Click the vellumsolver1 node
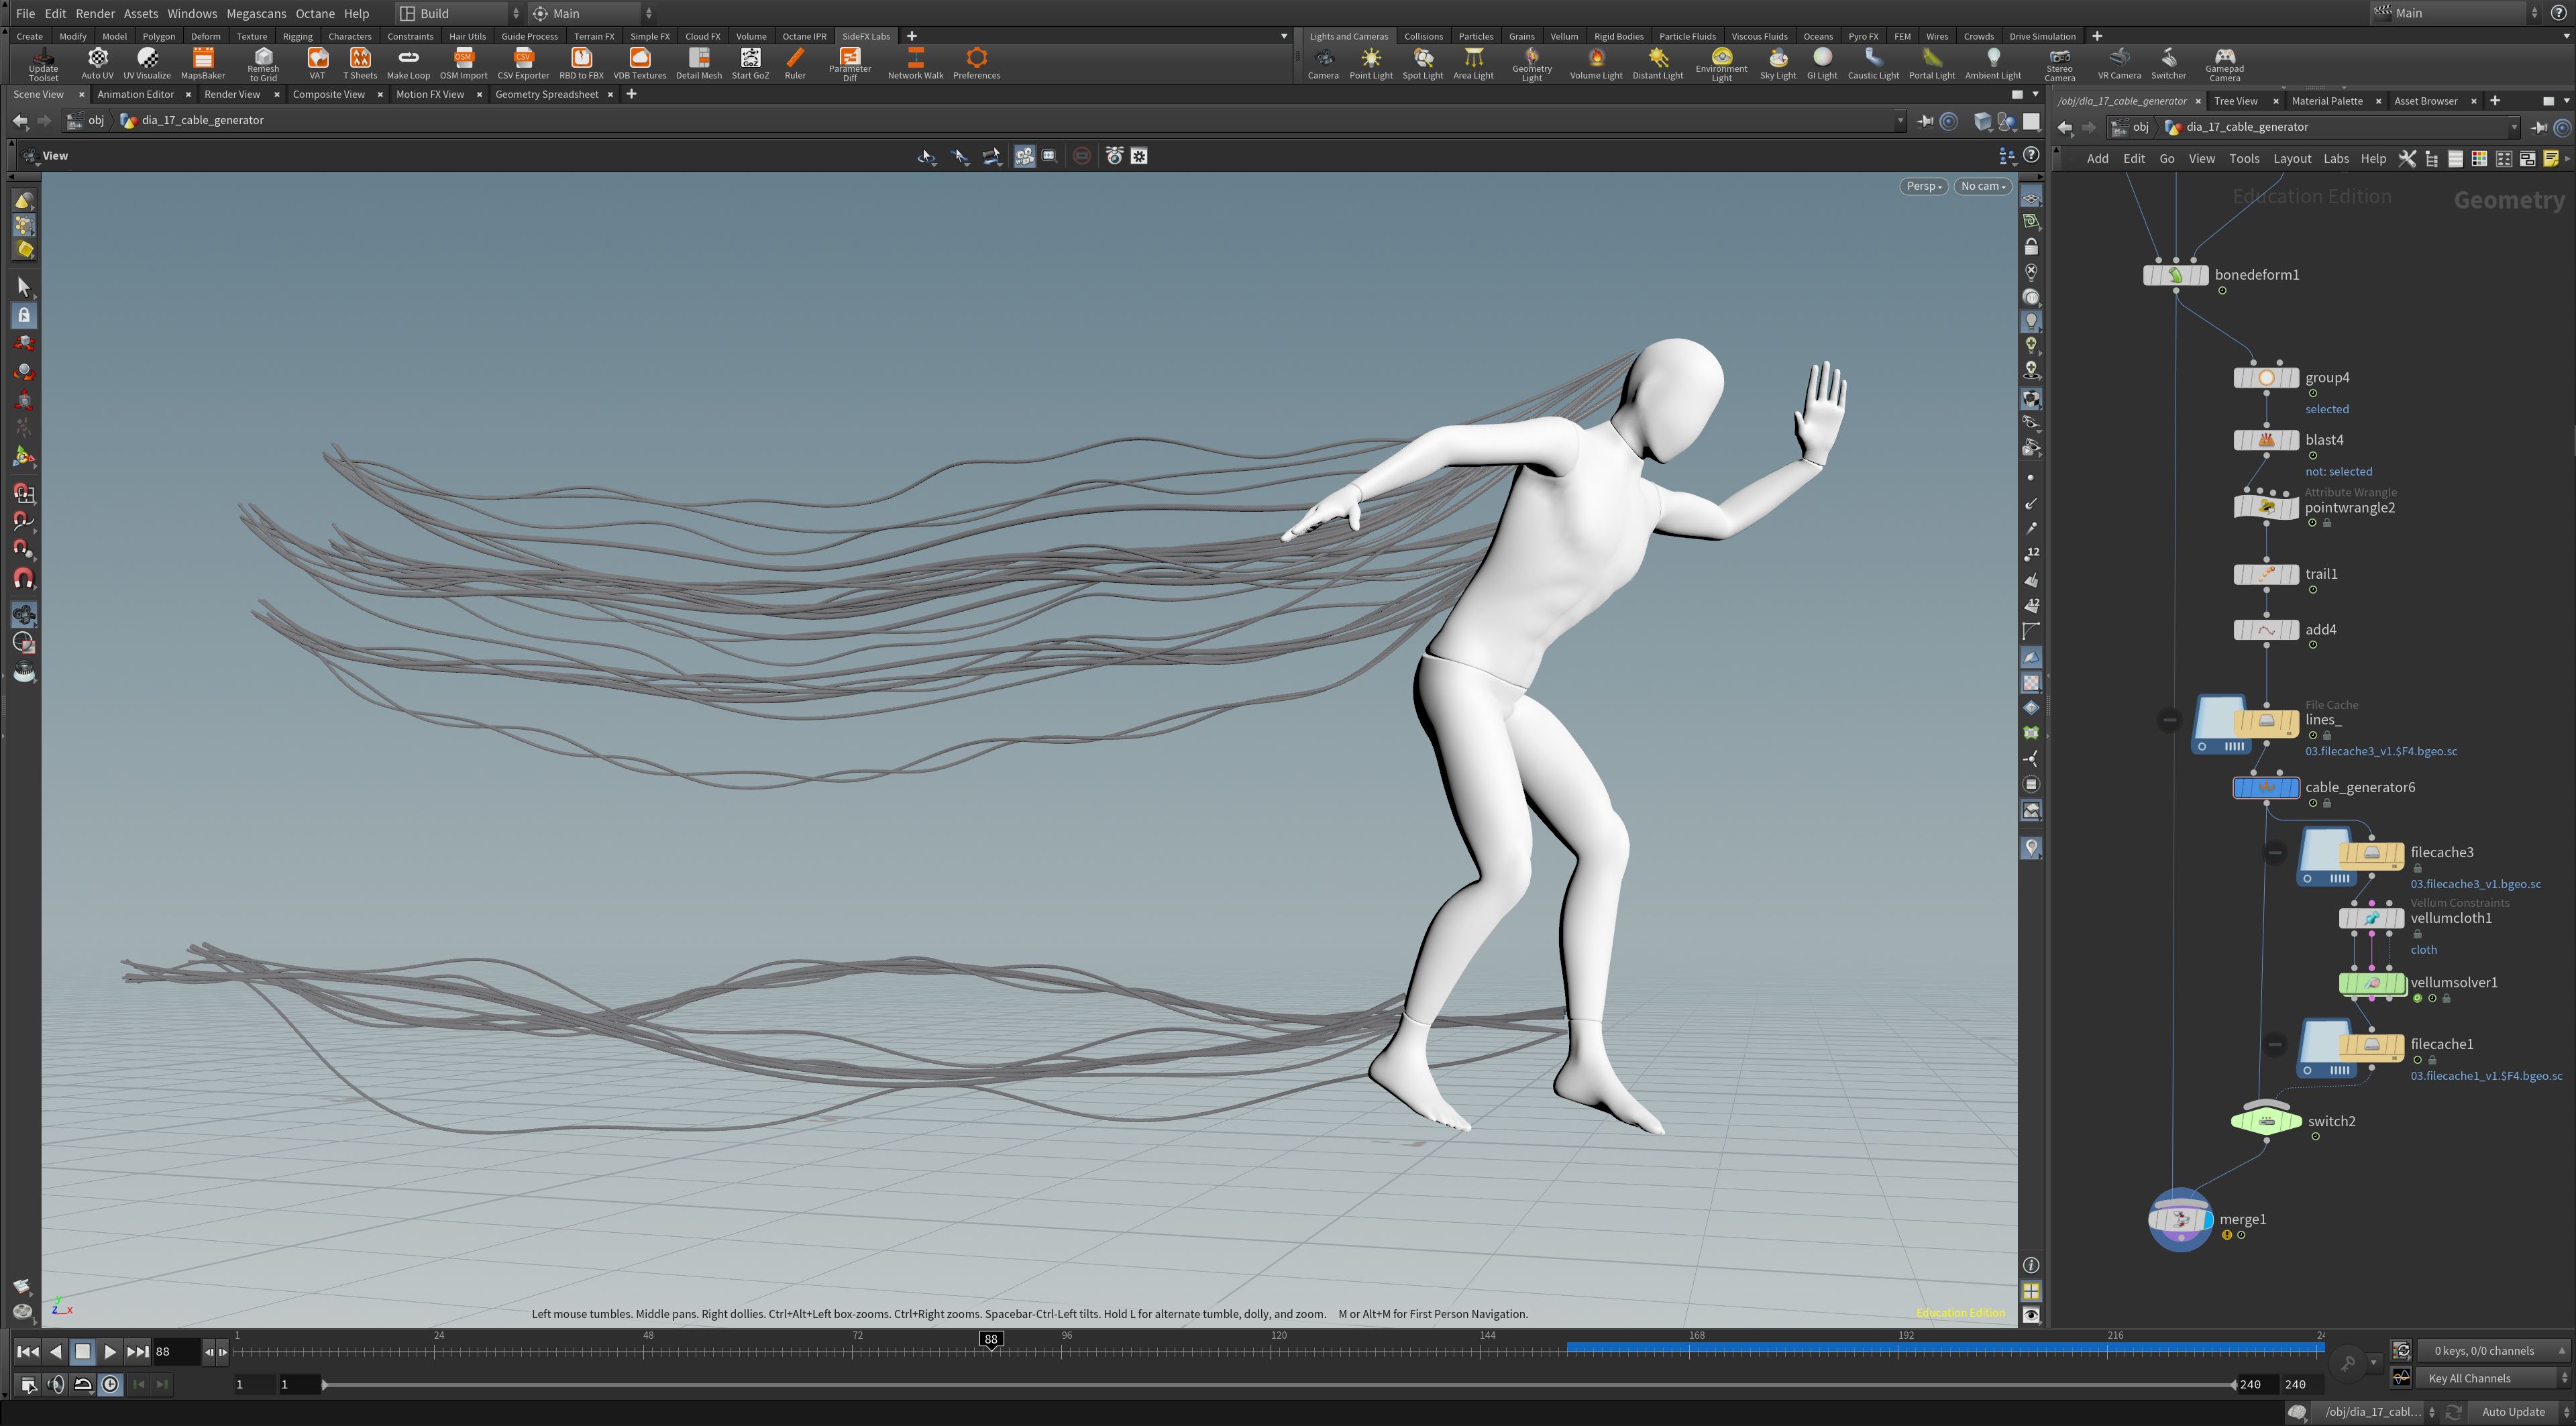Viewport: 2576px width, 1426px height. click(x=2371, y=984)
